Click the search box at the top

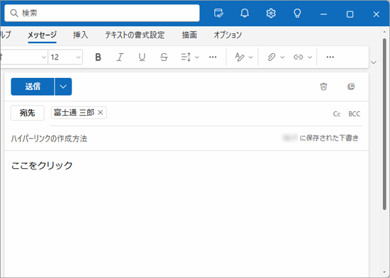pos(101,13)
